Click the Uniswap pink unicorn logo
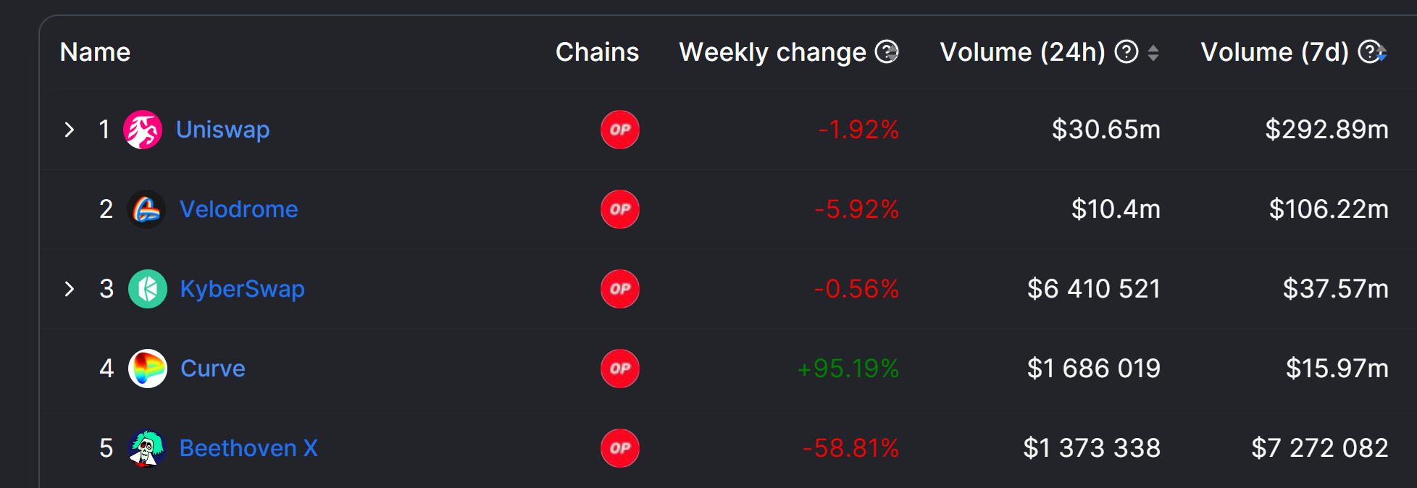 (x=143, y=130)
